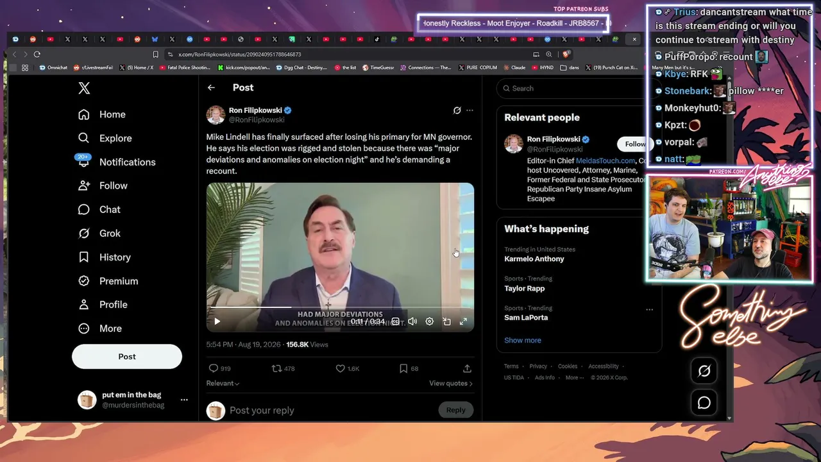Expand View quotes
821x462 pixels.
click(x=451, y=383)
